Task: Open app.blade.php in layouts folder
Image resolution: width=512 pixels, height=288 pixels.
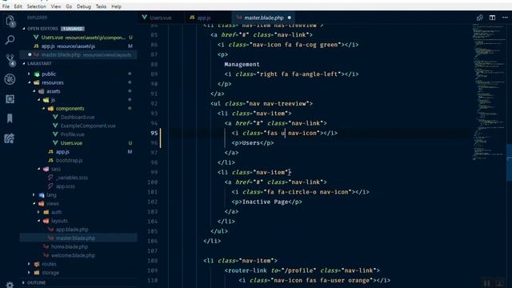Action: click(x=72, y=230)
